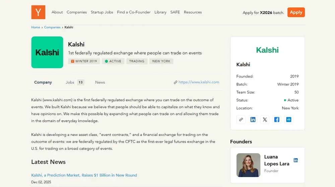Open Find a Co-Founder page
The height and width of the screenshot is (187, 335).
click(x=134, y=12)
